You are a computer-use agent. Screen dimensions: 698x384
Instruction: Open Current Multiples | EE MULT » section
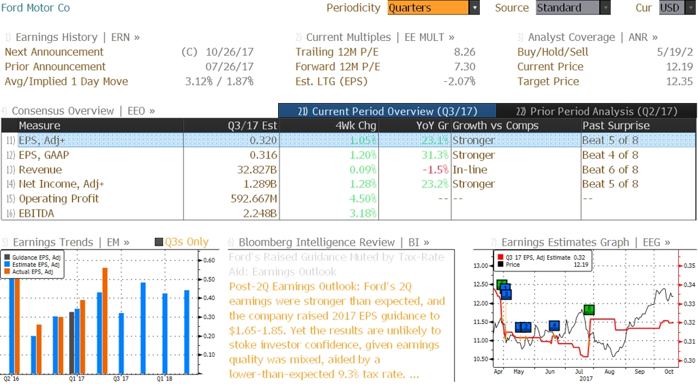click(375, 37)
